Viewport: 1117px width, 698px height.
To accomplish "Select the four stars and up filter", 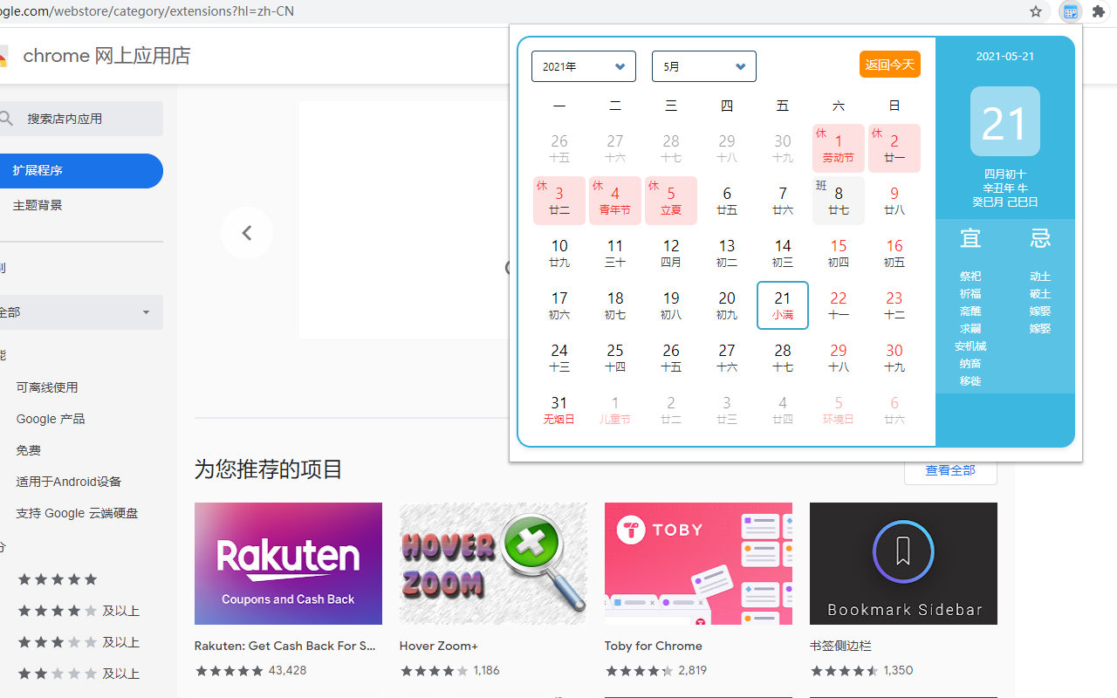I will 78,611.
